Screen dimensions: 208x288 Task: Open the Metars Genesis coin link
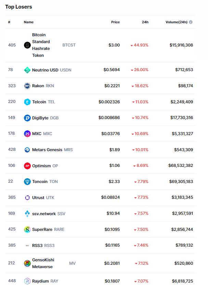click(x=47, y=150)
